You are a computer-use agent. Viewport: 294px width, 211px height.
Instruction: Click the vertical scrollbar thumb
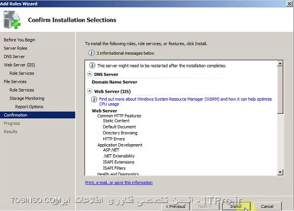pos(280,90)
